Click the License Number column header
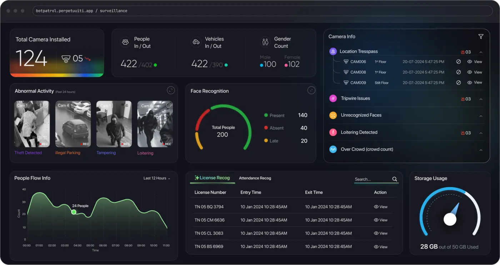500x265 pixels. click(210, 192)
